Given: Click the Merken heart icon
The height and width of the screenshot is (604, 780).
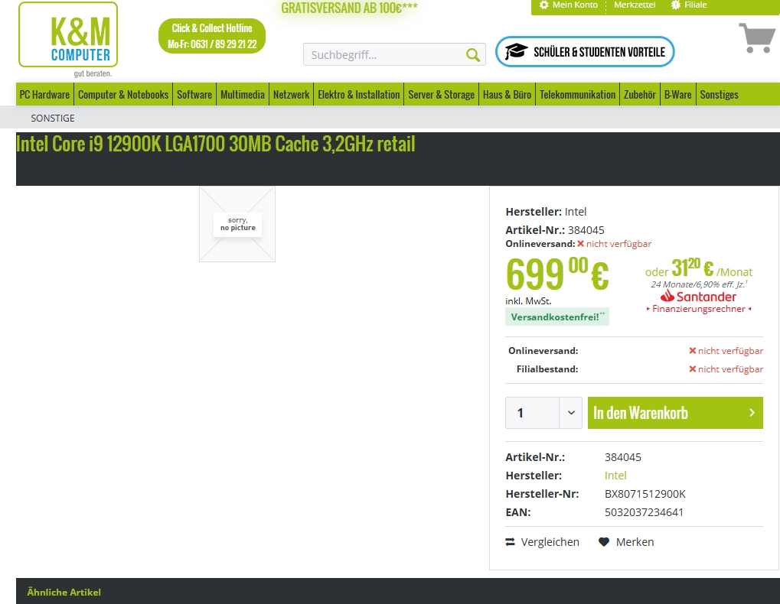Looking at the screenshot, I should (x=603, y=542).
